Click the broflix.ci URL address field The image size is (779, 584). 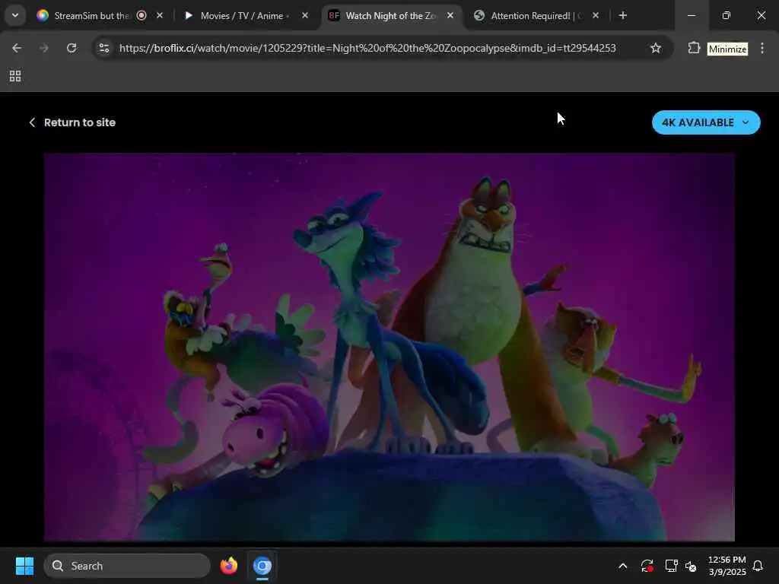tap(367, 48)
